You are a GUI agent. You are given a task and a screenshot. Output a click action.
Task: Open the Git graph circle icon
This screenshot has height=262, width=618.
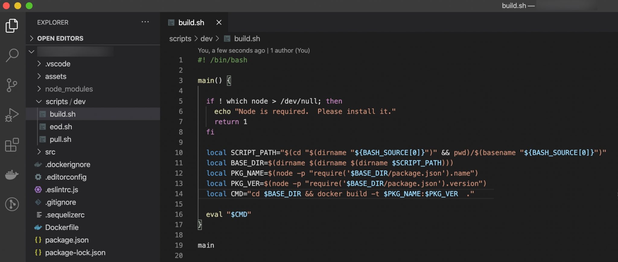point(12,204)
